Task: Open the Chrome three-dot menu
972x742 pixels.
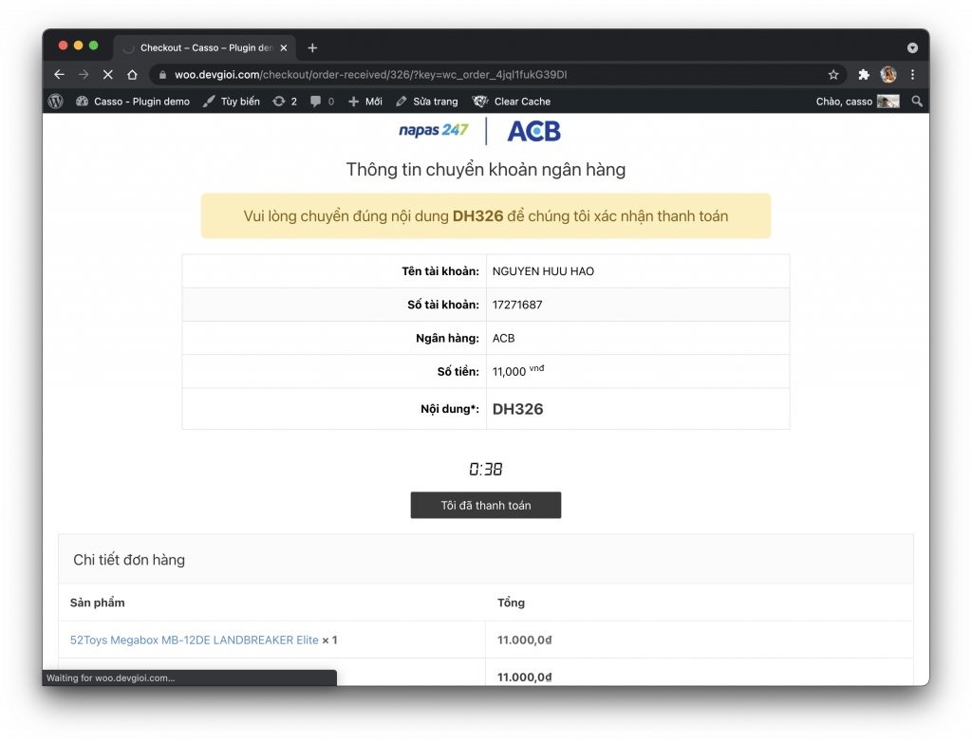Action: point(912,74)
